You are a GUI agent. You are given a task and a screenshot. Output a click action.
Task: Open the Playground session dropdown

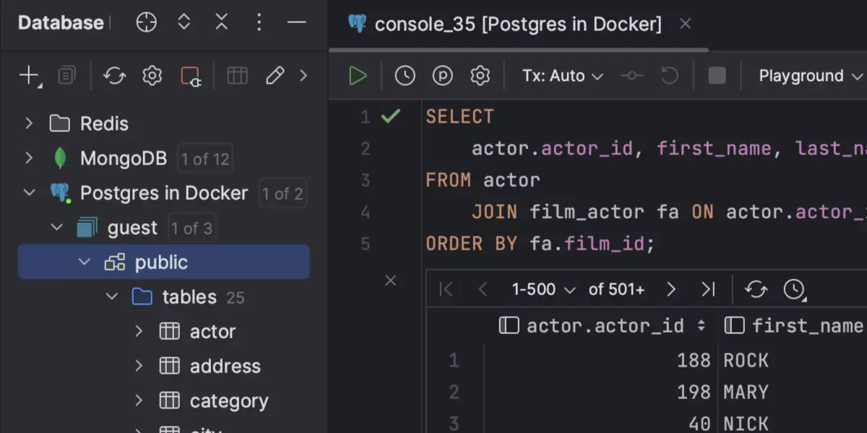[x=810, y=76]
